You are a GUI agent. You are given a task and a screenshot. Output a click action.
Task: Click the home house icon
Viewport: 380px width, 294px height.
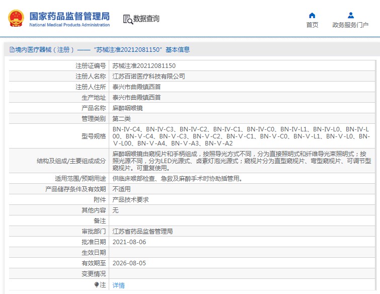pos(312,16)
